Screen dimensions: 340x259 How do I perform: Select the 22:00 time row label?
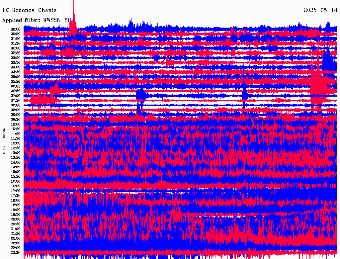coord(16,238)
